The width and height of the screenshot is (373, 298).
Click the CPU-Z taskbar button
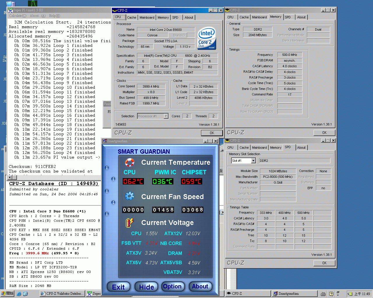coord(248,294)
